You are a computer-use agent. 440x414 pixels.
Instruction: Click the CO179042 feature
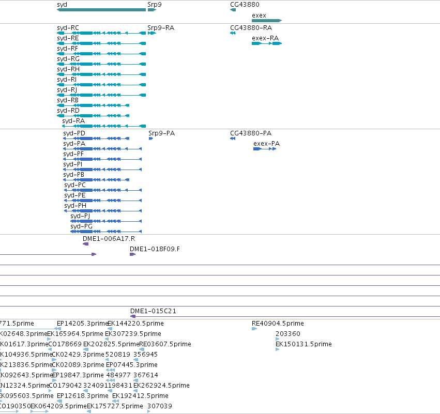click(50, 391)
